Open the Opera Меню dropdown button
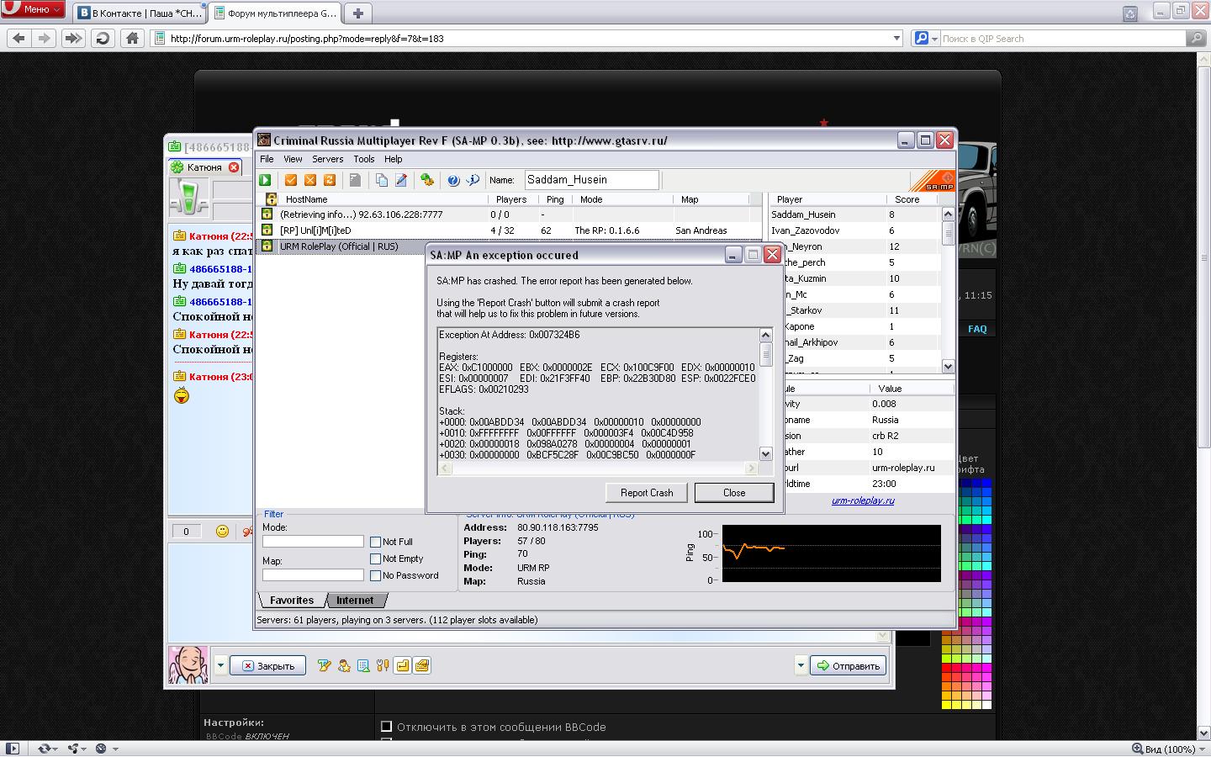Viewport: 1211px width, 757px height. (x=34, y=9)
